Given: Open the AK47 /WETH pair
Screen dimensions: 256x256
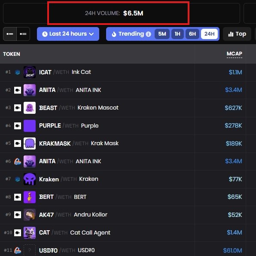Looking at the screenshot, I should [55, 215].
